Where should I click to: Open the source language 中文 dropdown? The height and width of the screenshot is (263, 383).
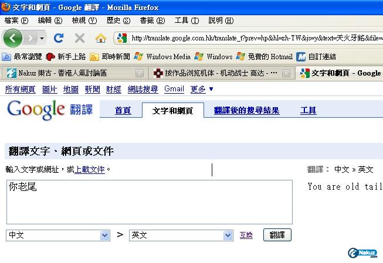(58, 235)
